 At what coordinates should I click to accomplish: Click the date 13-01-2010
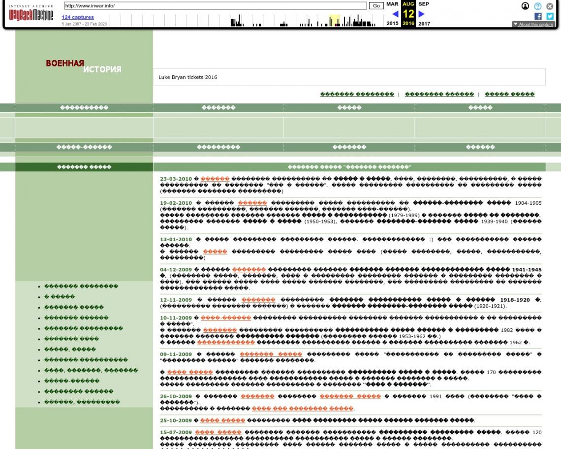point(176,240)
